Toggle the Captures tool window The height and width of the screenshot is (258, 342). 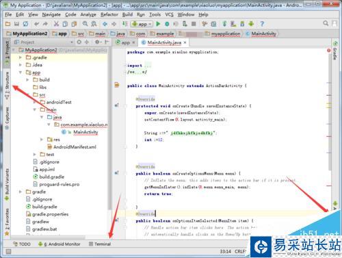7,118
